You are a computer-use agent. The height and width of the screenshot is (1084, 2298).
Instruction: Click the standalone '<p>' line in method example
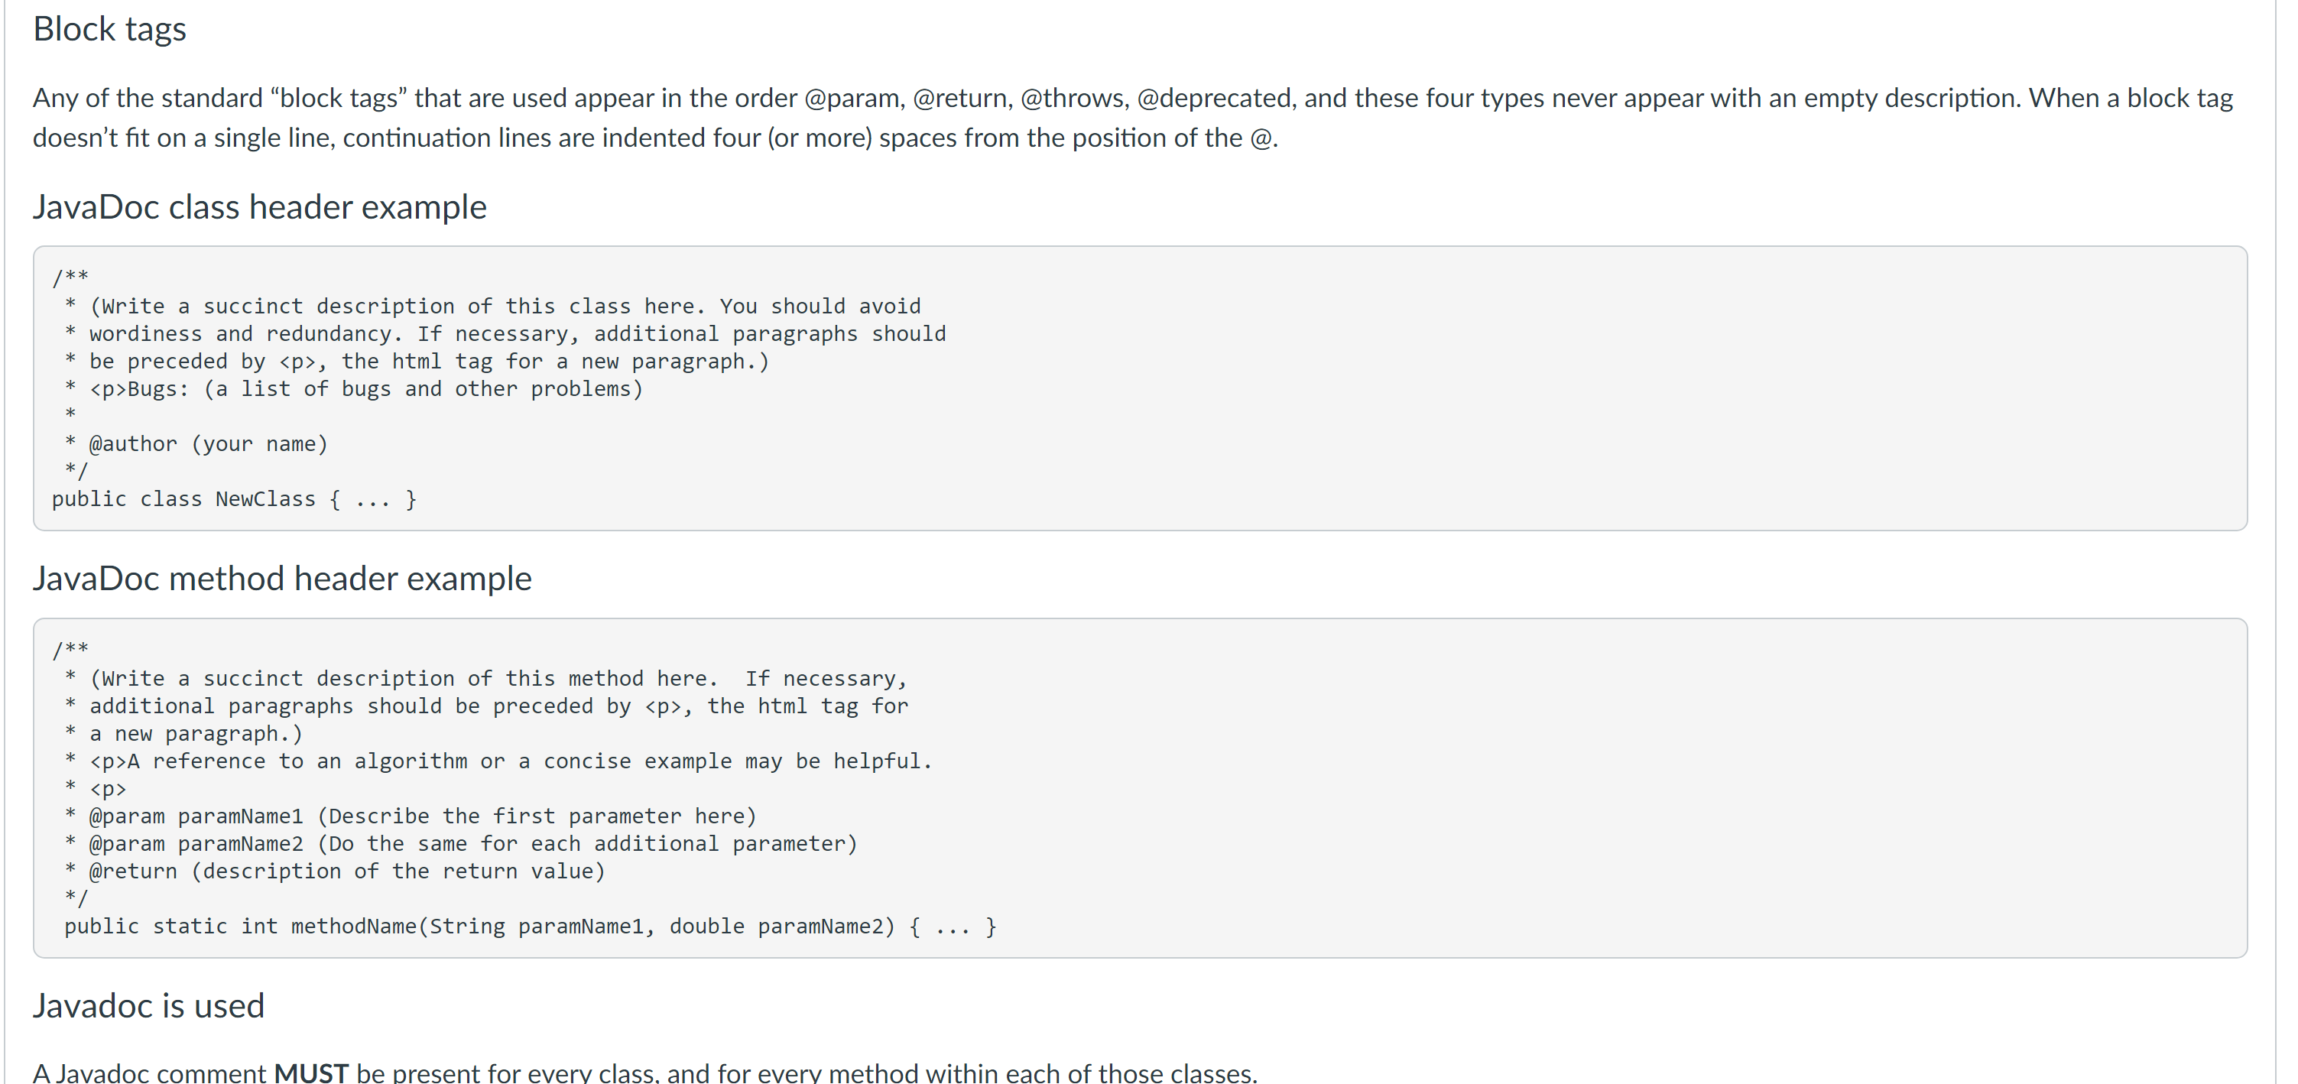pos(107,790)
